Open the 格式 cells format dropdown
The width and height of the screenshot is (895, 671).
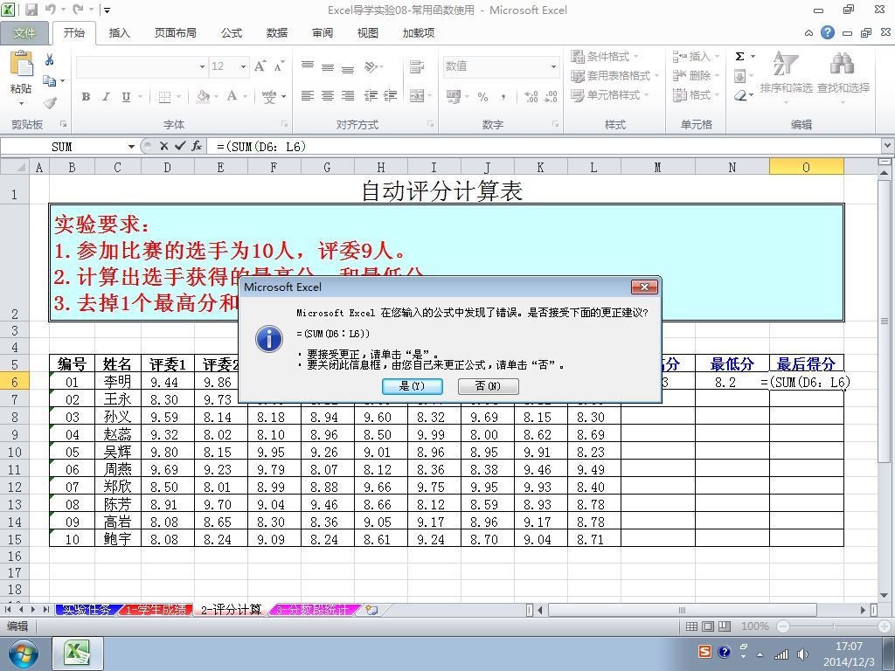tap(696, 94)
